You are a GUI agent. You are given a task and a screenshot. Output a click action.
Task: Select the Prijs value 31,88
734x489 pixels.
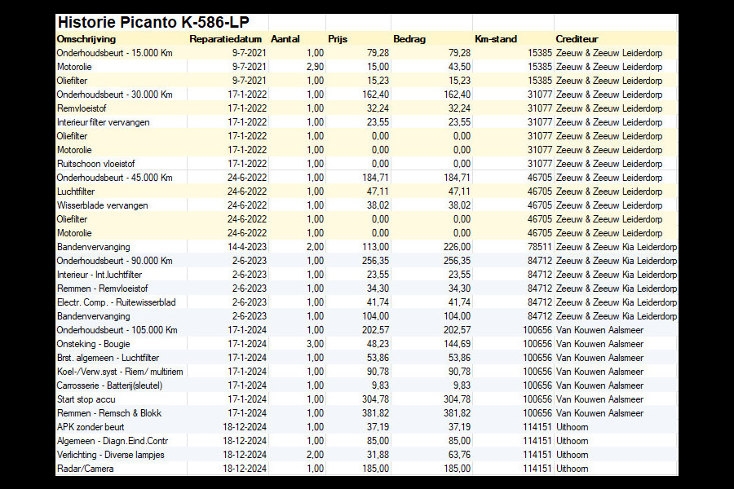378,455
